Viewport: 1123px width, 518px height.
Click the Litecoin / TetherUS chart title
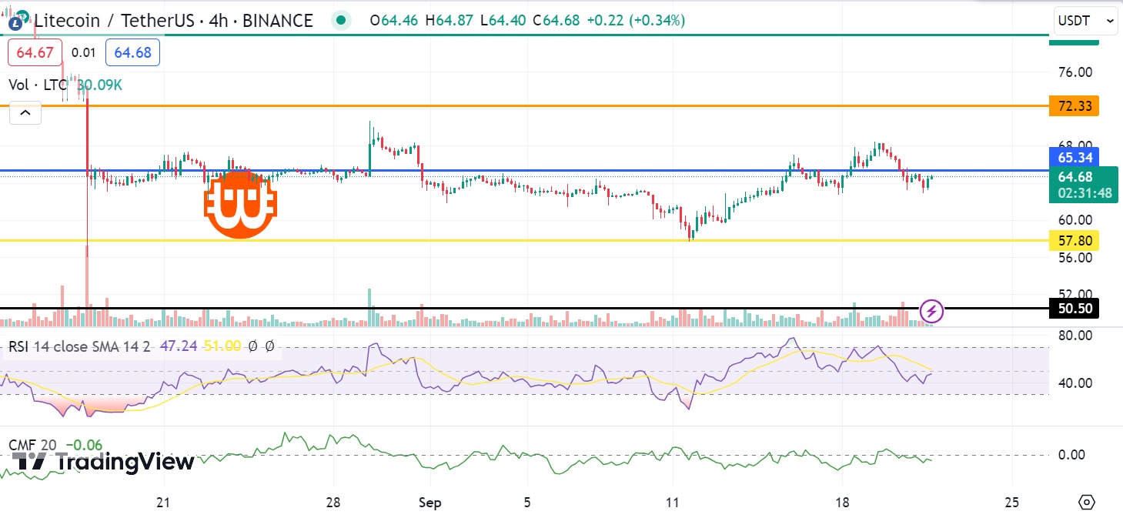click(x=172, y=21)
